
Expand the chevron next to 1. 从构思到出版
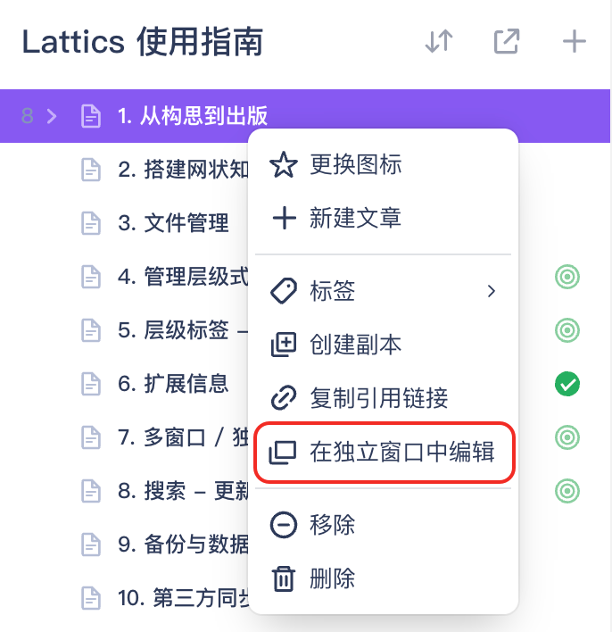point(52,116)
